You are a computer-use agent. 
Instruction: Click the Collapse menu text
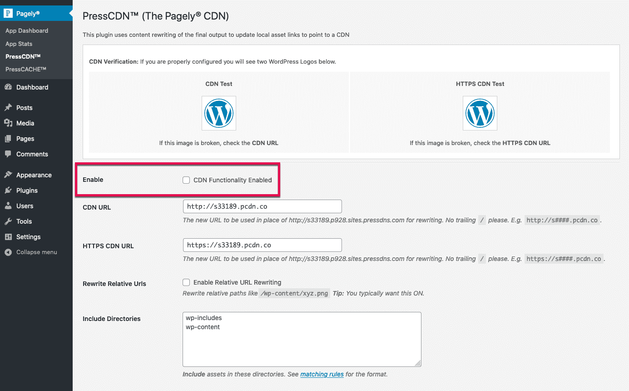37,252
